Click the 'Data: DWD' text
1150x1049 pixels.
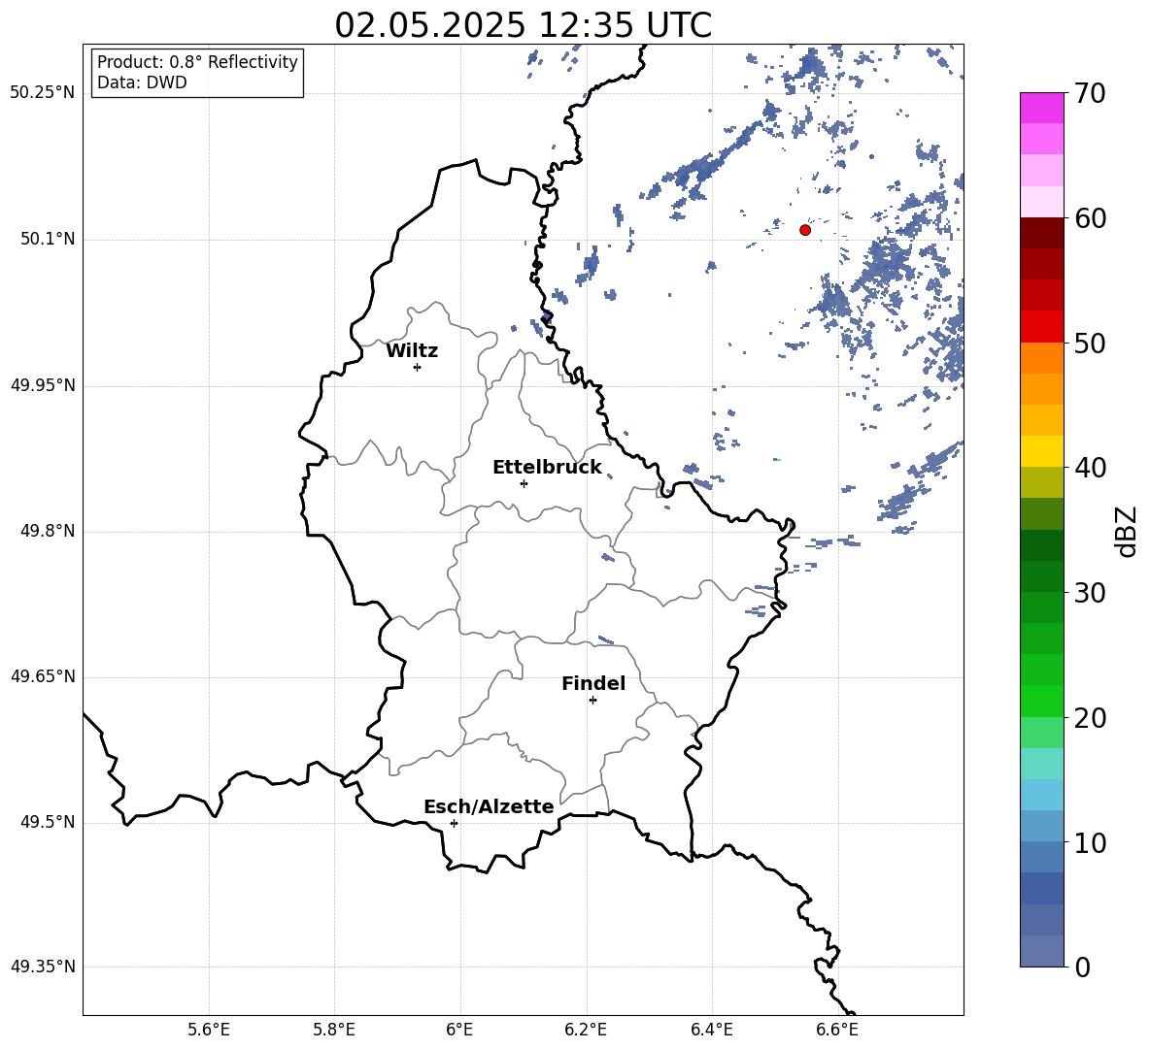142,82
